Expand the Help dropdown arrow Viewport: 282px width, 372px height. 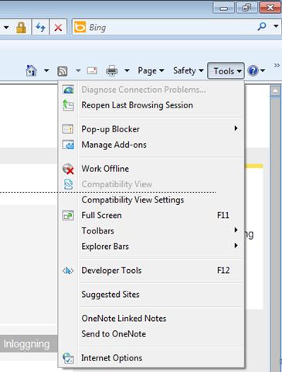point(263,70)
